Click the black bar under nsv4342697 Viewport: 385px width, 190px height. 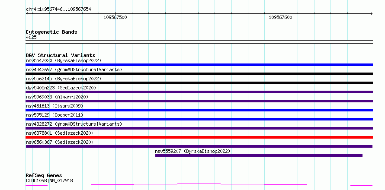pos(199,74)
